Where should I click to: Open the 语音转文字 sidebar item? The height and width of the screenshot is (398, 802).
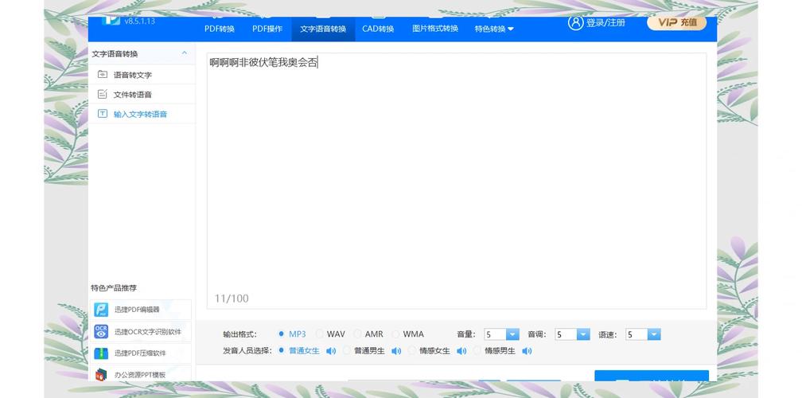pos(132,75)
